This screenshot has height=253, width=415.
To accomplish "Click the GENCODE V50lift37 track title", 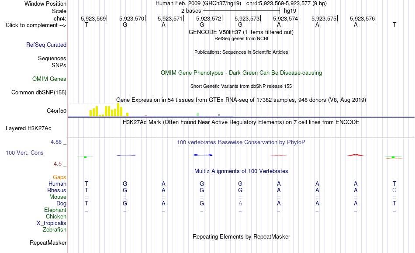I will (241, 32).
